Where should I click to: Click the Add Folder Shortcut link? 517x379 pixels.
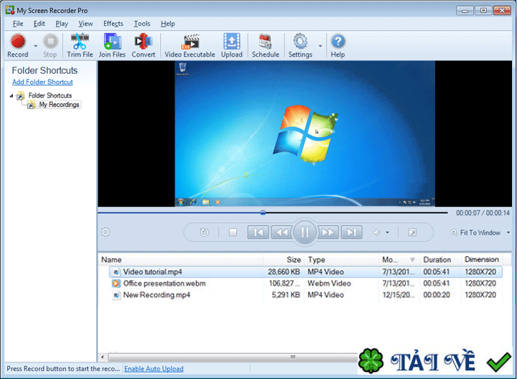[42, 82]
